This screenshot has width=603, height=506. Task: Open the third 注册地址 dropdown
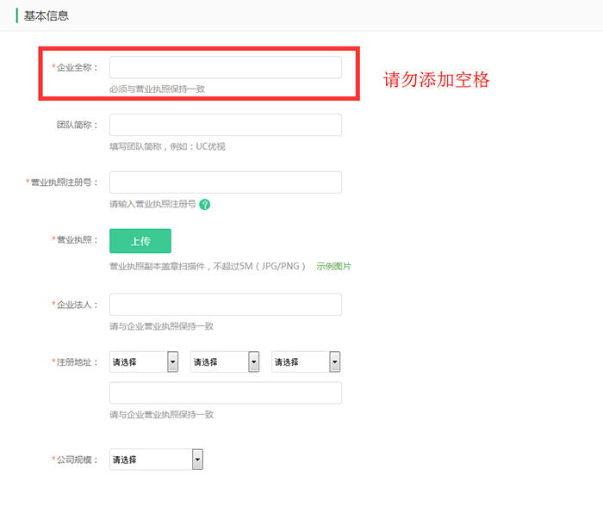[306, 362]
